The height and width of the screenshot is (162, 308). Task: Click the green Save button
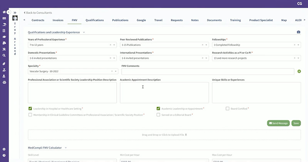[296, 123]
